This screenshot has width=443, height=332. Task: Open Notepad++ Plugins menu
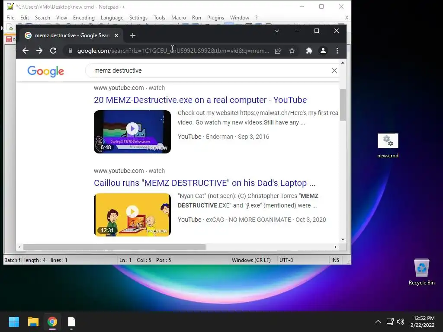(x=215, y=17)
